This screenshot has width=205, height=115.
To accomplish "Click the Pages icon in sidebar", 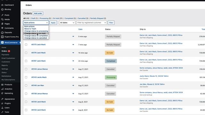I will point(2,24).
